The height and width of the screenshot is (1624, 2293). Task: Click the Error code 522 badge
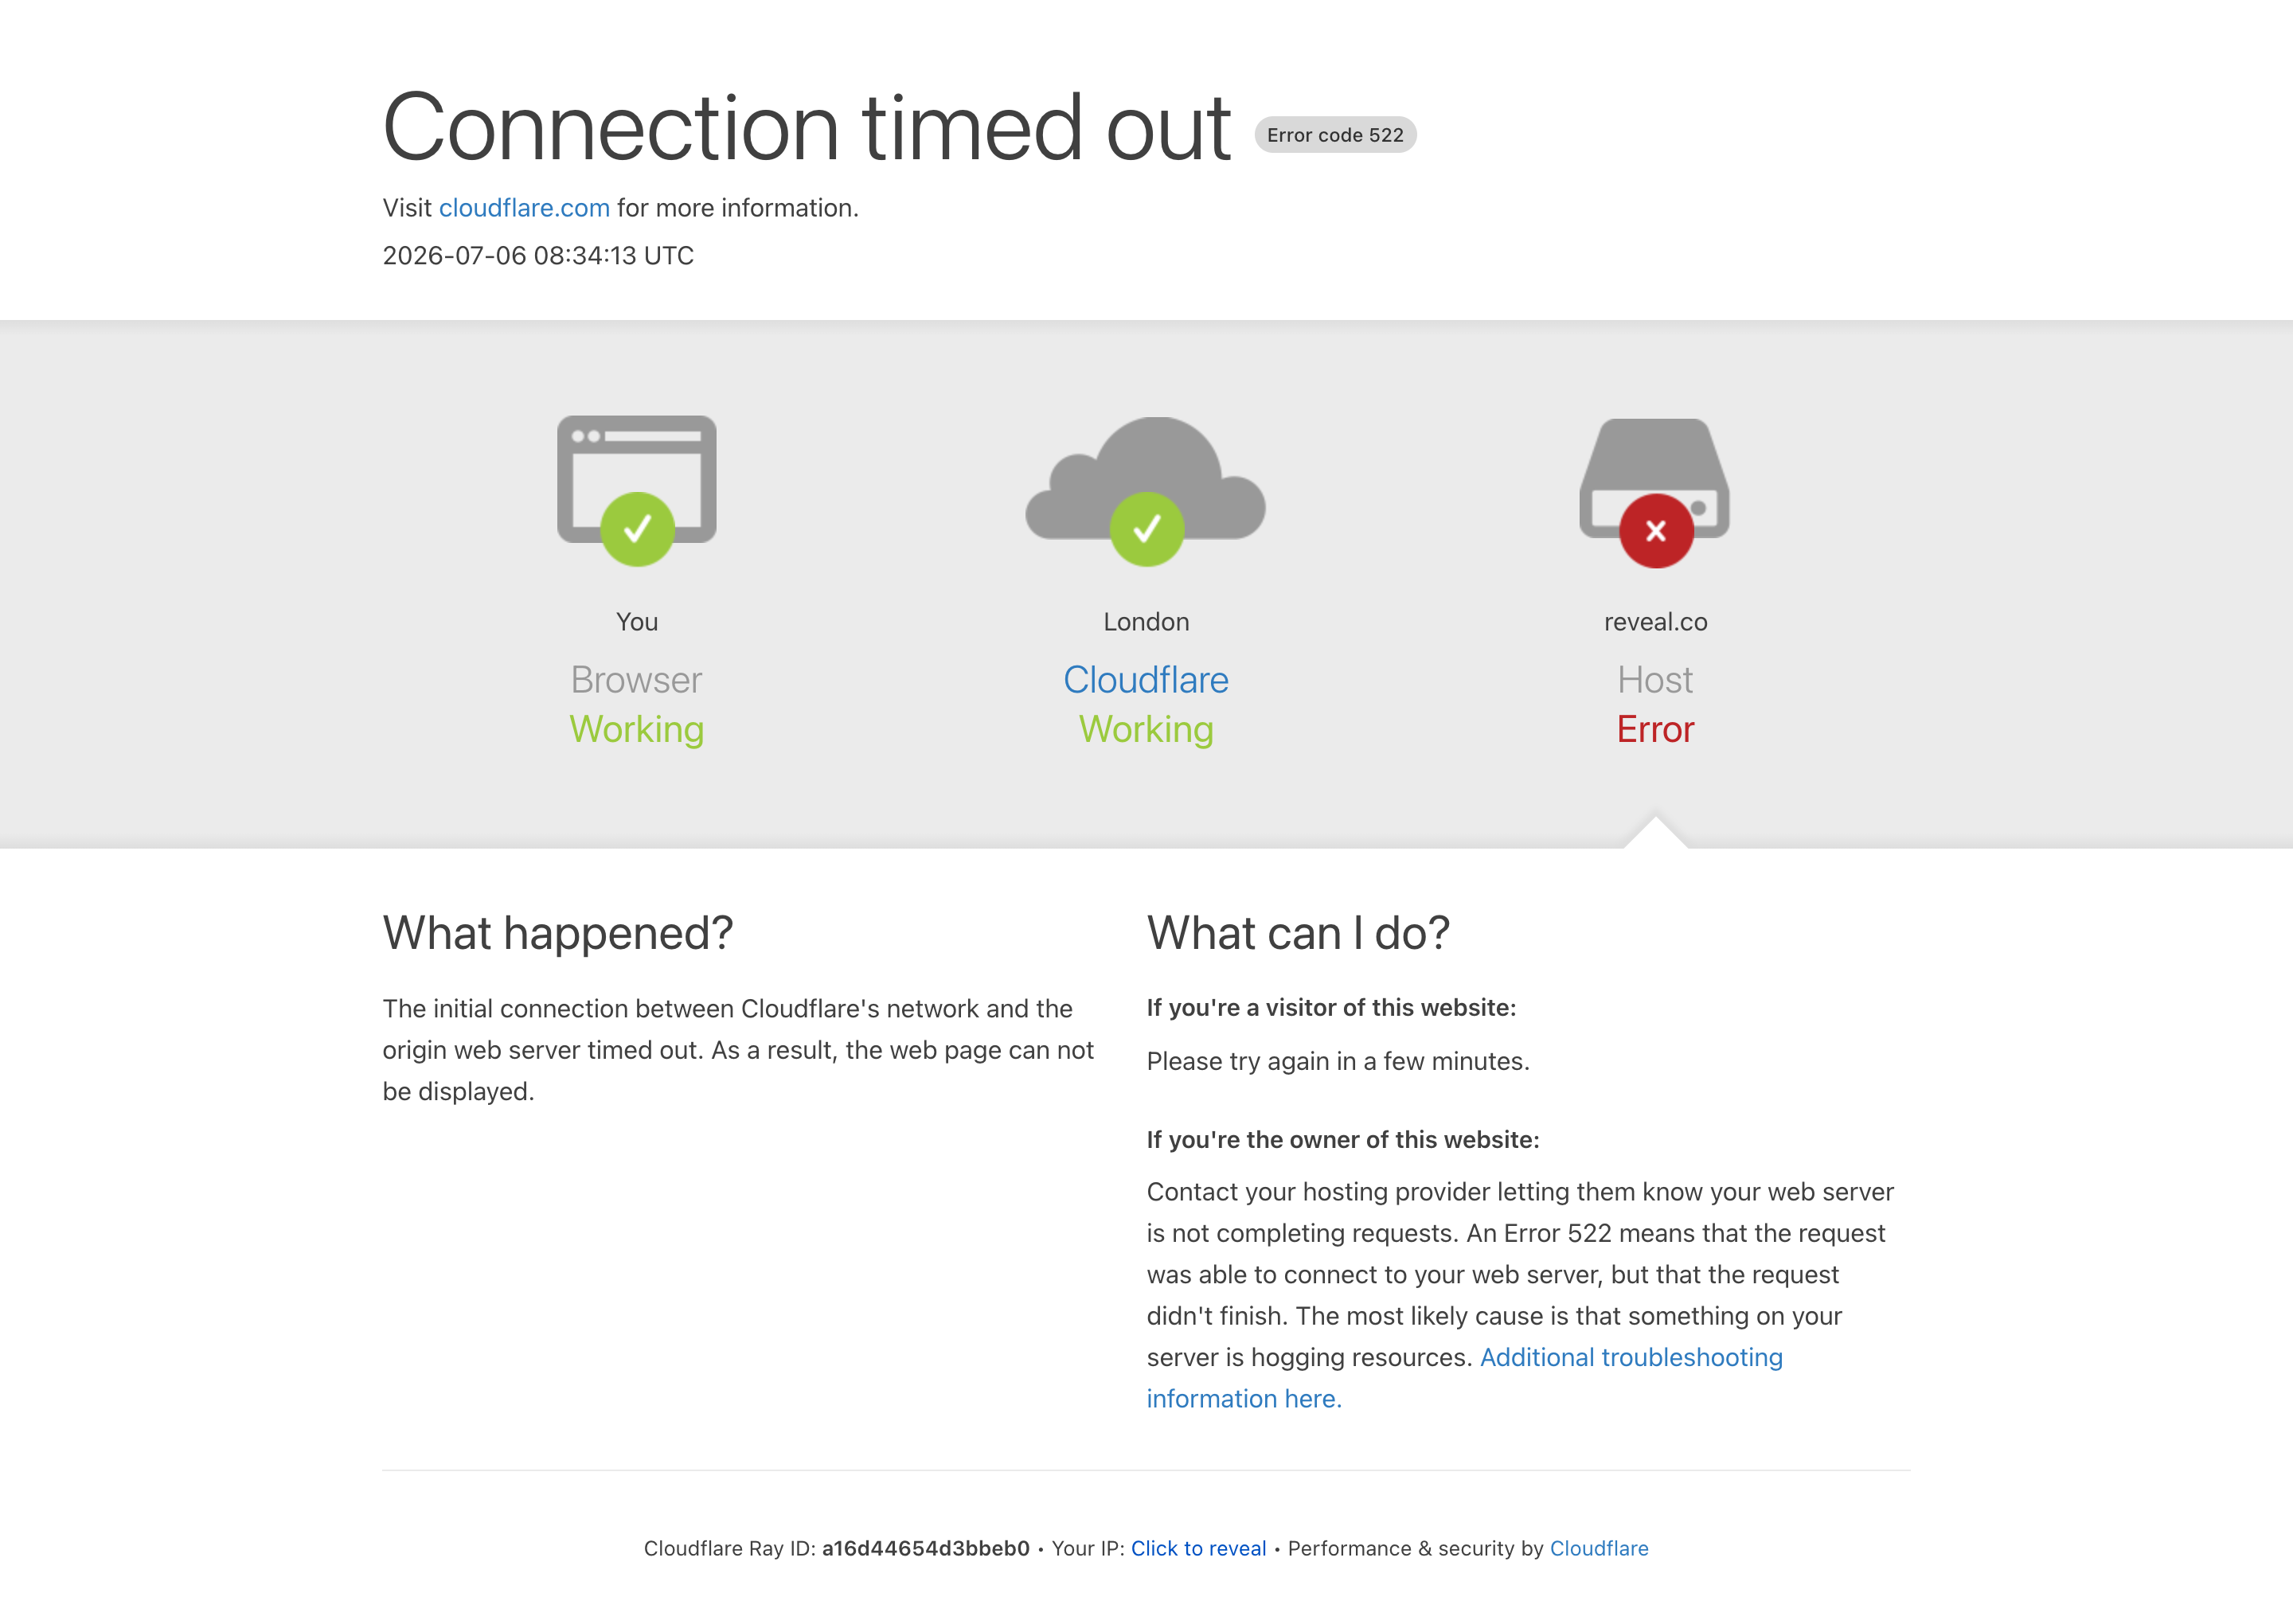[x=1335, y=135]
